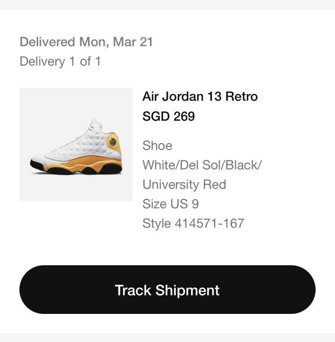Click the word Shipment on the black button
Screen dimensions: 335x342
click(187, 290)
